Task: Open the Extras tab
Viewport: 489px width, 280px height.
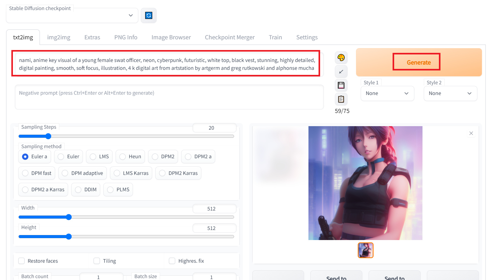Action: tap(92, 37)
